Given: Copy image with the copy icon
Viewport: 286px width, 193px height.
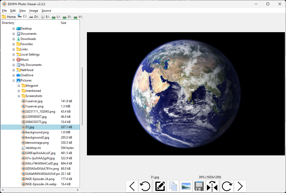Looking at the screenshot, I should point(173,186).
